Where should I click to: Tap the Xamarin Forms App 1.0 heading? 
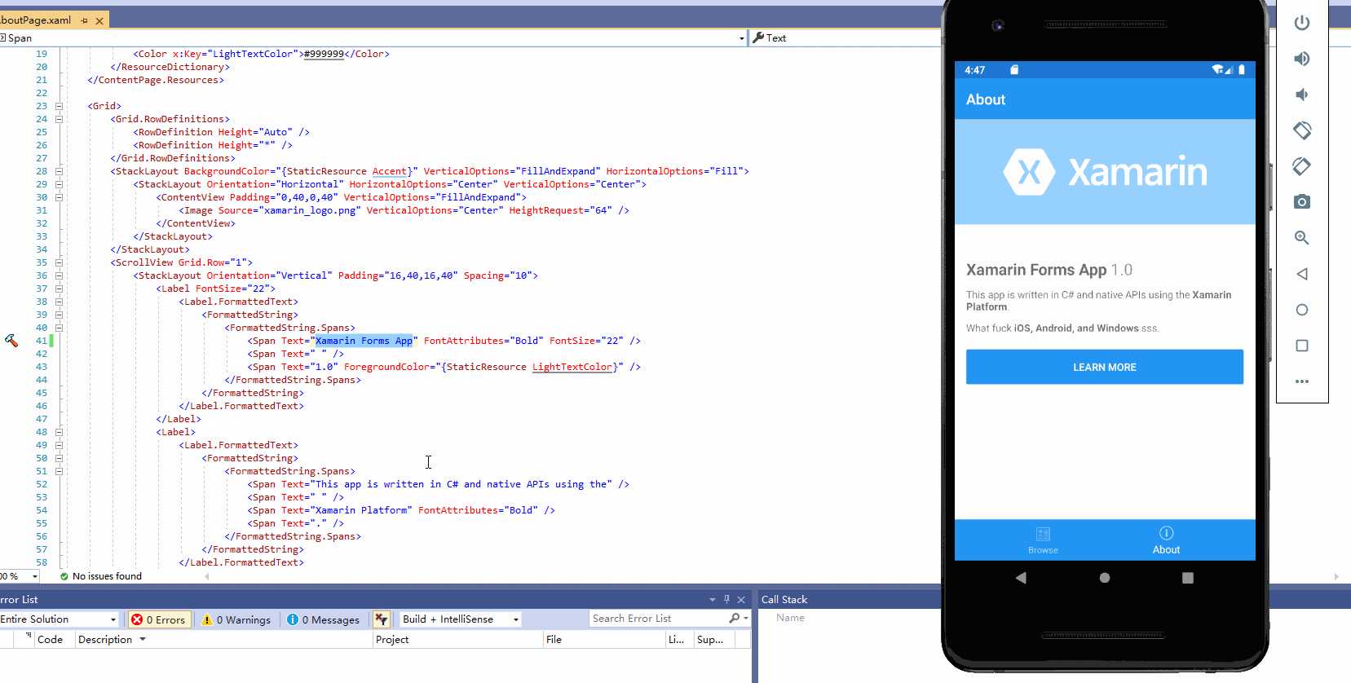[1049, 270]
